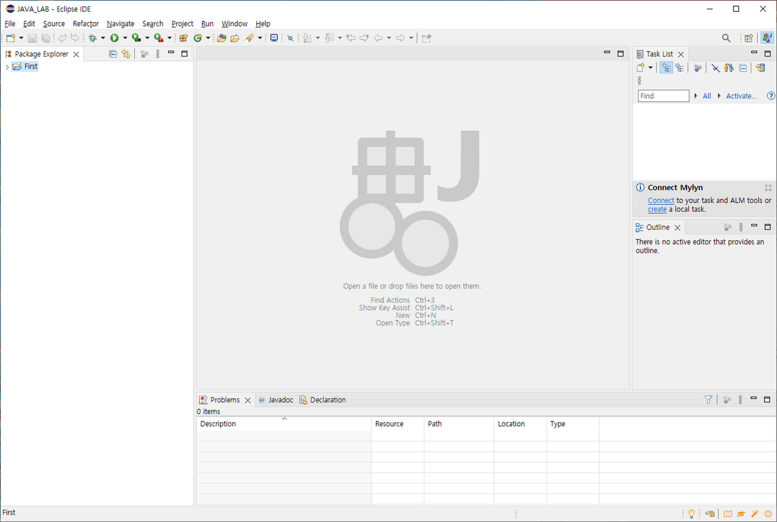This screenshot has height=522, width=777.
Task: Open the Problems view filter funnel icon
Action: coord(708,399)
